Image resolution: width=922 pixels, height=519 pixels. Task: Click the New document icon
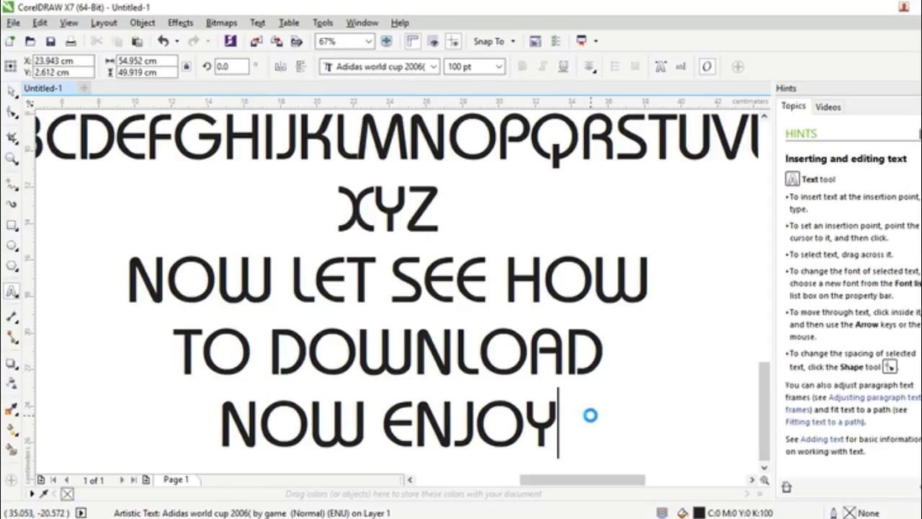[x=10, y=42]
